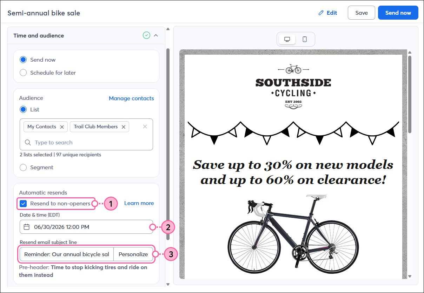Click the search magnifier icon
The width and height of the screenshot is (424, 293).
(x=28, y=143)
